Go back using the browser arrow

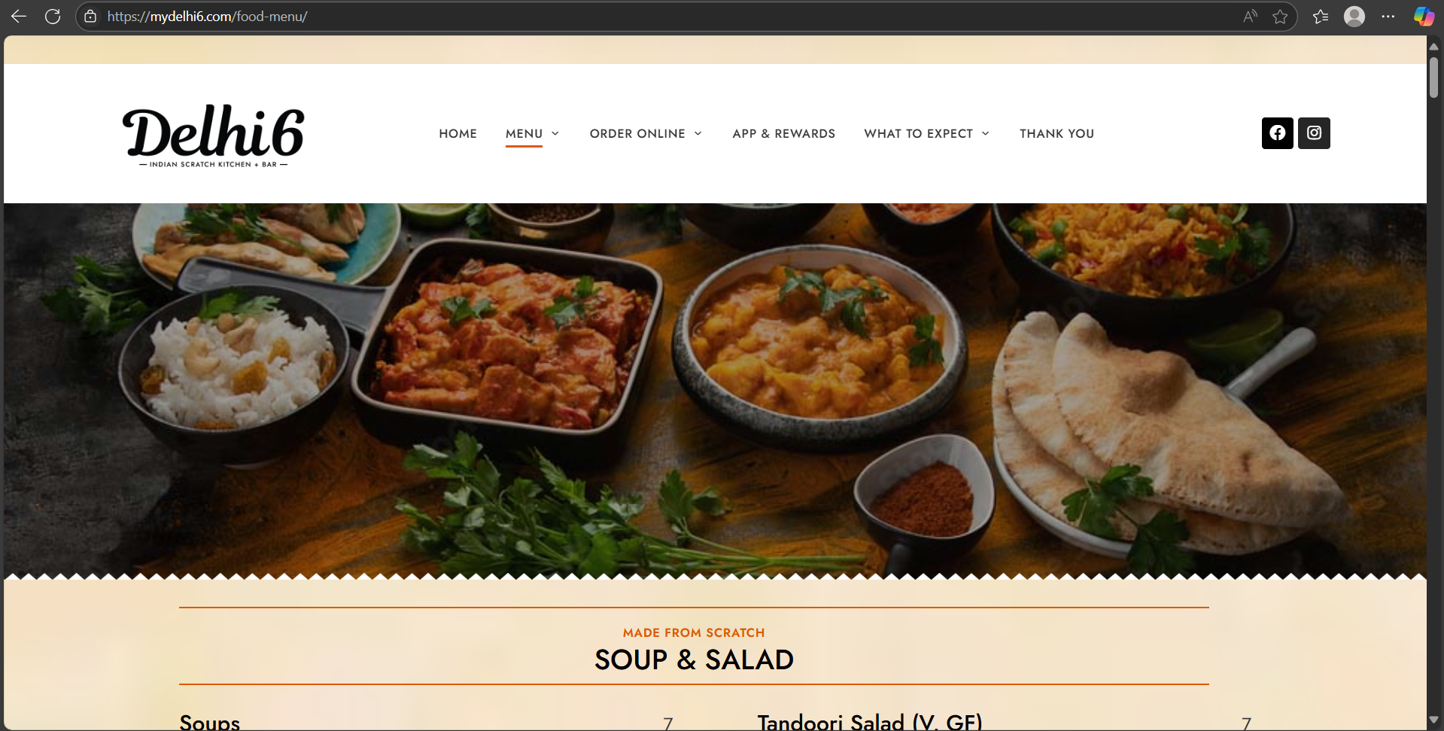pyautogui.click(x=19, y=16)
